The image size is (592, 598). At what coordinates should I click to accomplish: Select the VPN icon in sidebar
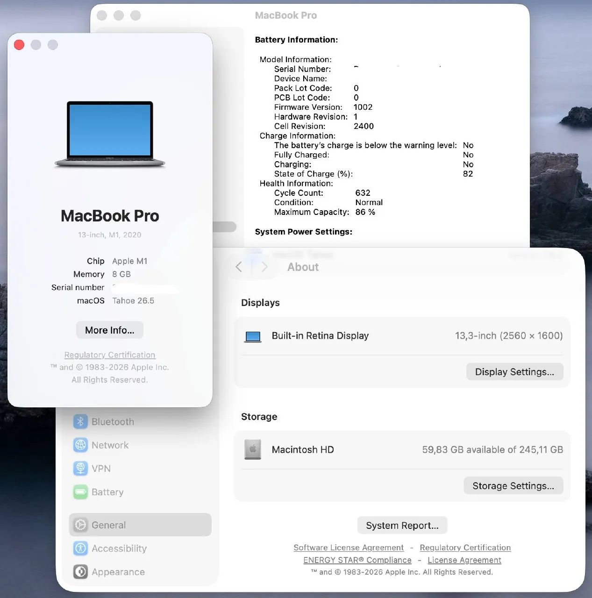pyautogui.click(x=80, y=468)
